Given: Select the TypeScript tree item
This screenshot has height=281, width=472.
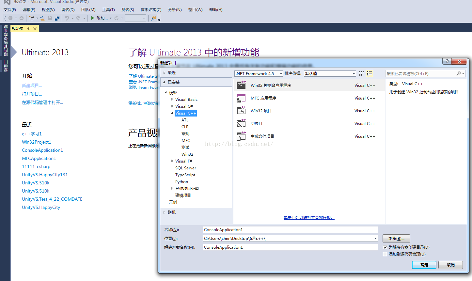Looking at the screenshot, I should (x=185, y=175).
